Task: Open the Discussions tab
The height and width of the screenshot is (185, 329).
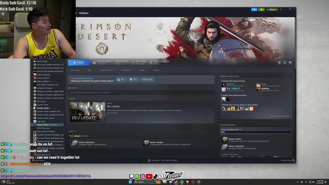Action: tap(126, 70)
